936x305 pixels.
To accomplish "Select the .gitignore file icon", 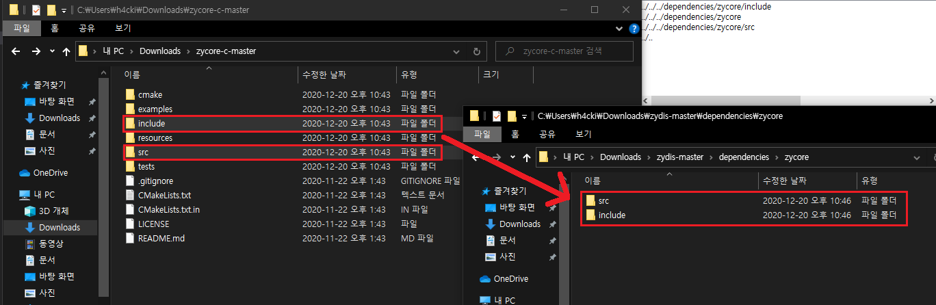I will (131, 181).
